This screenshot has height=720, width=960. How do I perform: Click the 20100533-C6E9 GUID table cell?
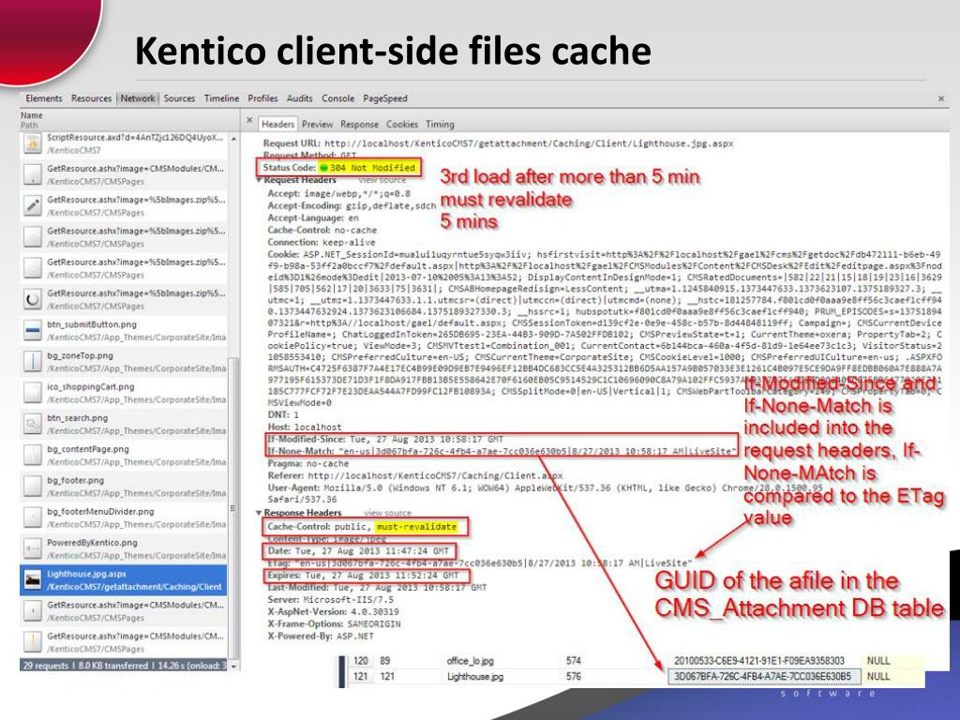tap(759, 661)
